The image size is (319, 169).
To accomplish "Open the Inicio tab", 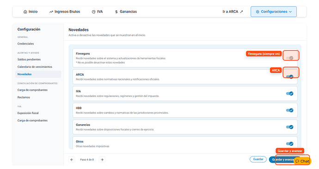I will coord(31,12).
